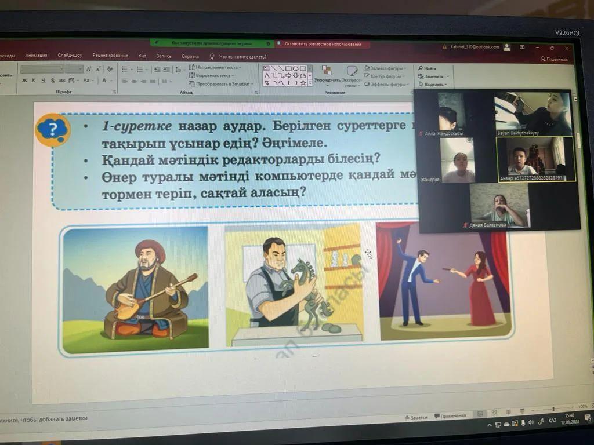This screenshot has height=445, width=594.
Task: Justify the paragraph text
Action: pyautogui.click(x=153, y=81)
